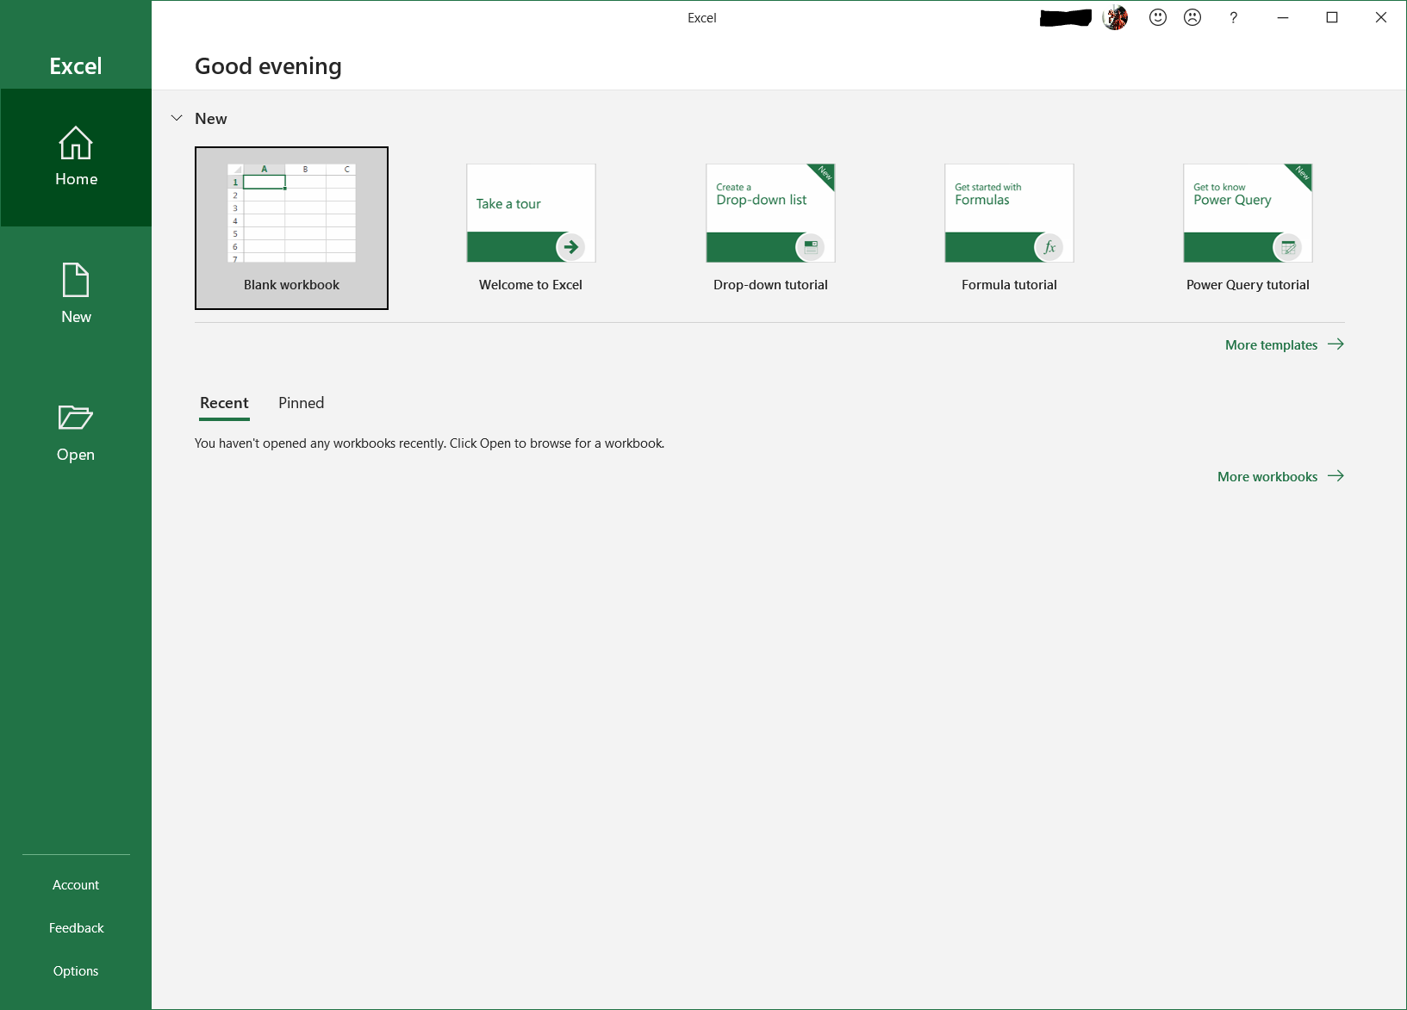Click the New document icon in the sidebar
The height and width of the screenshot is (1010, 1407).
click(x=76, y=281)
